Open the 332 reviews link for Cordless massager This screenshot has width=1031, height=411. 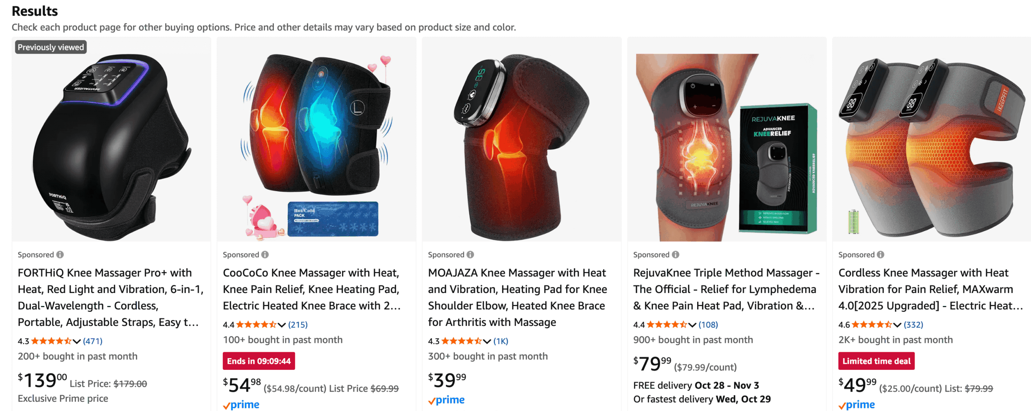913,325
